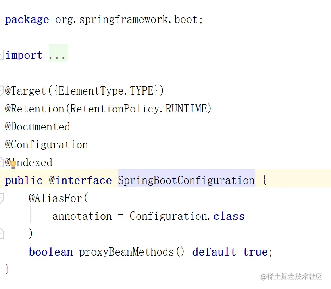This screenshot has height=289, width=331.
Task: Expand the folded import statements
Action: coord(1,55)
